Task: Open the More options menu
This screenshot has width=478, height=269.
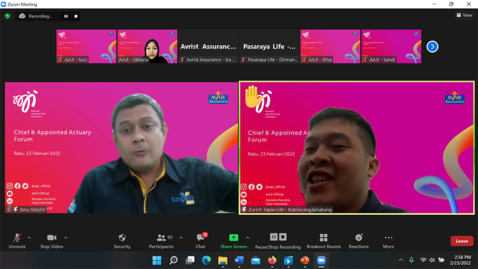Action: tap(388, 241)
